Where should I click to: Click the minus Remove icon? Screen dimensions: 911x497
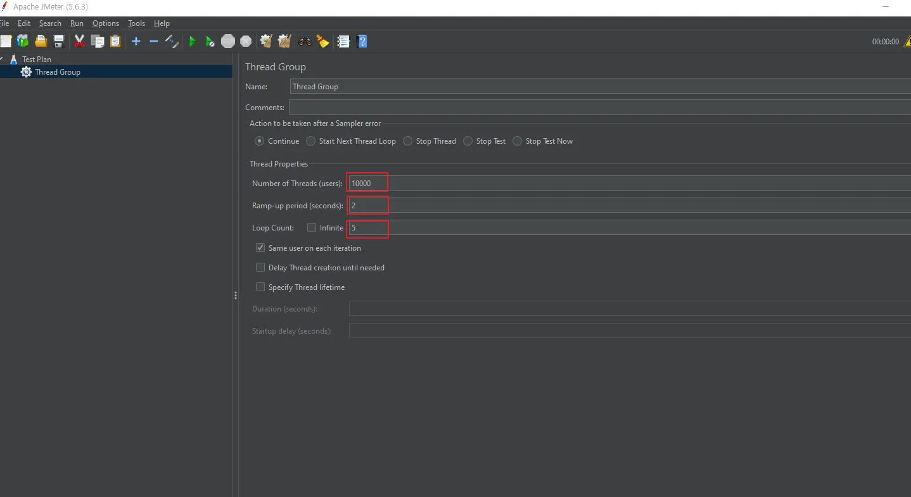coord(153,42)
